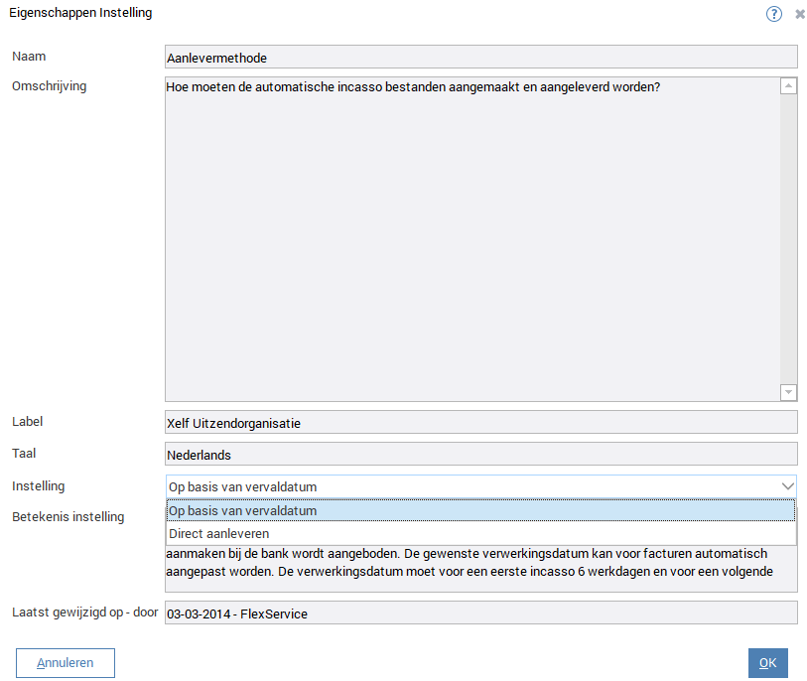This screenshot has width=807, height=681.
Task: Click the Taal field showing Nederlands
Action: 480,455
